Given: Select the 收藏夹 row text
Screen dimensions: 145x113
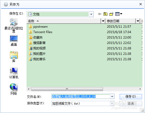Looking at the screenshot, I should (38, 37).
